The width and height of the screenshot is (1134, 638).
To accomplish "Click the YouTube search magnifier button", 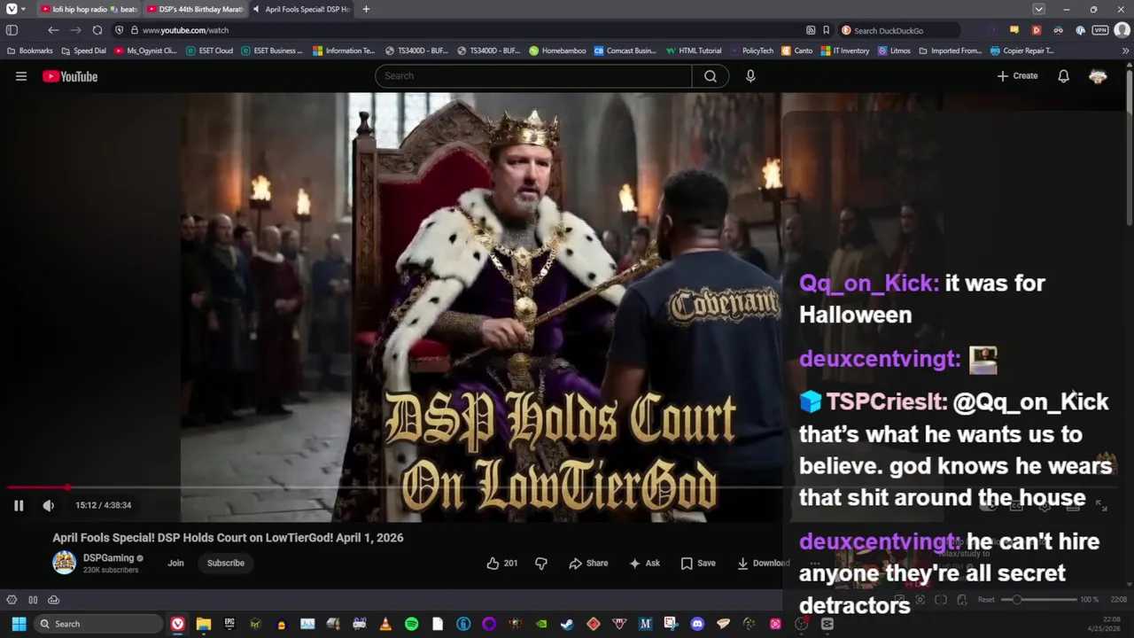I will click(x=711, y=76).
